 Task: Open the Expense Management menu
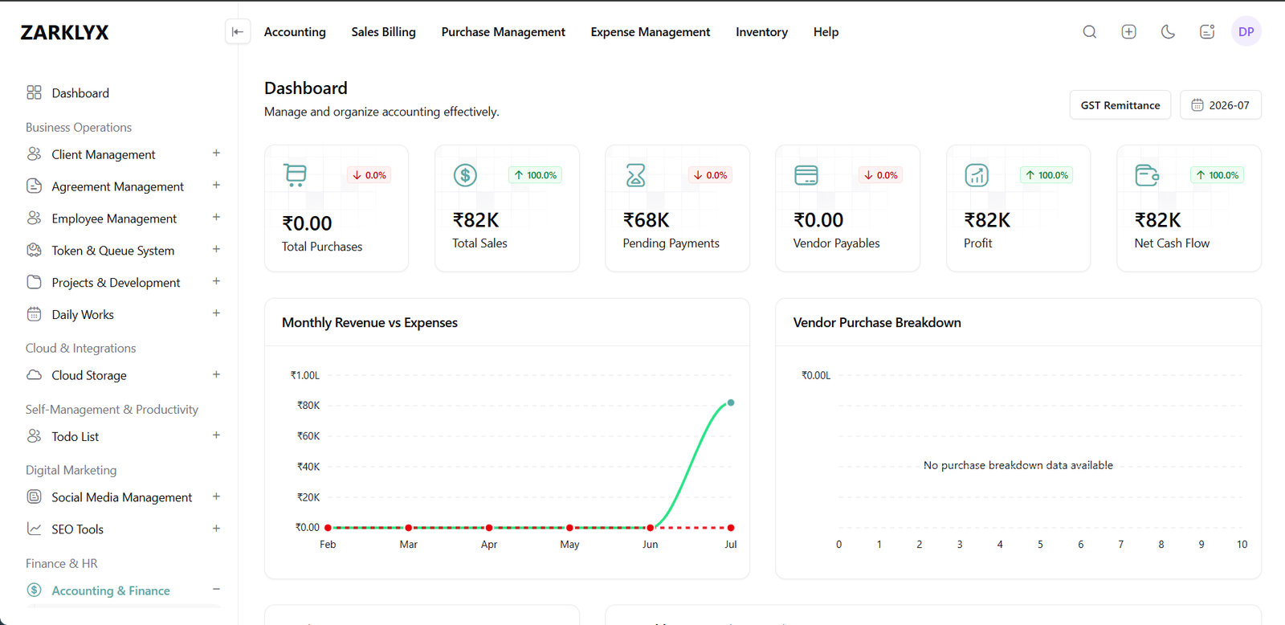(x=651, y=32)
